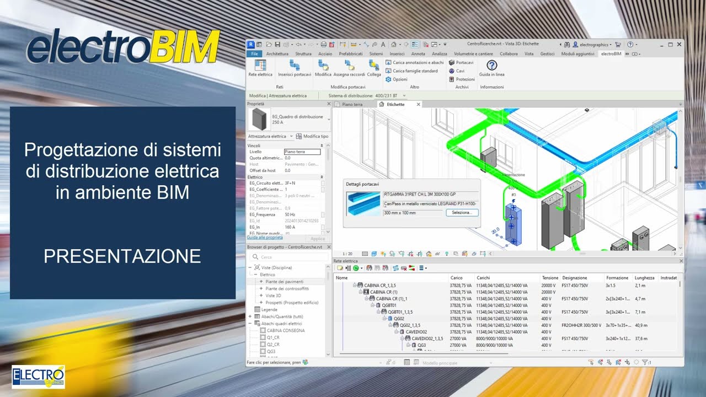The height and width of the screenshot is (397, 706).
Task: Click Carica annotazioni e abachi
Action: point(414,63)
